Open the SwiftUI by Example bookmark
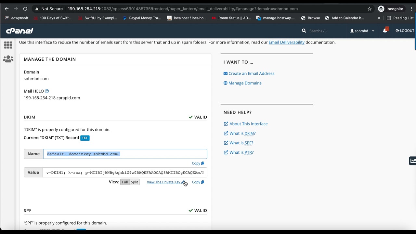The height and width of the screenshot is (234, 416). [x=97, y=18]
